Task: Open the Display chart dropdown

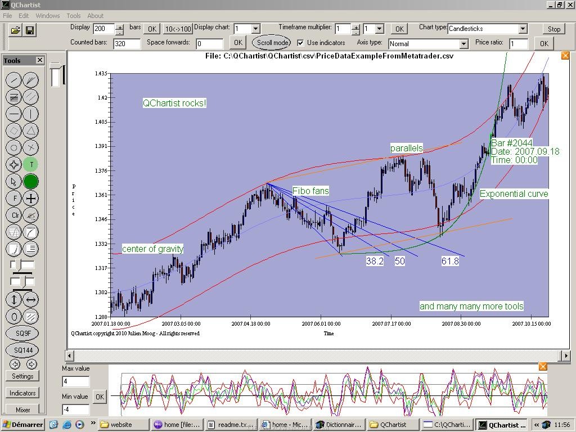Action: tap(256, 29)
